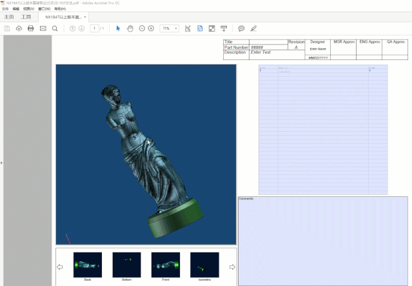Switch to the 主页 tab

click(x=9, y=17)
